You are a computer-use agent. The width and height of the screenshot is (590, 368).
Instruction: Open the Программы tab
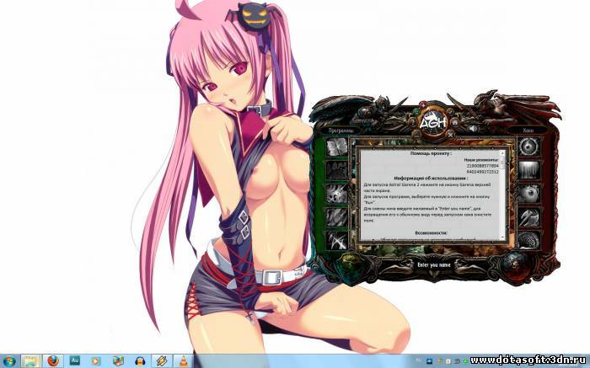pyautogui.click(x=341, y=131)
